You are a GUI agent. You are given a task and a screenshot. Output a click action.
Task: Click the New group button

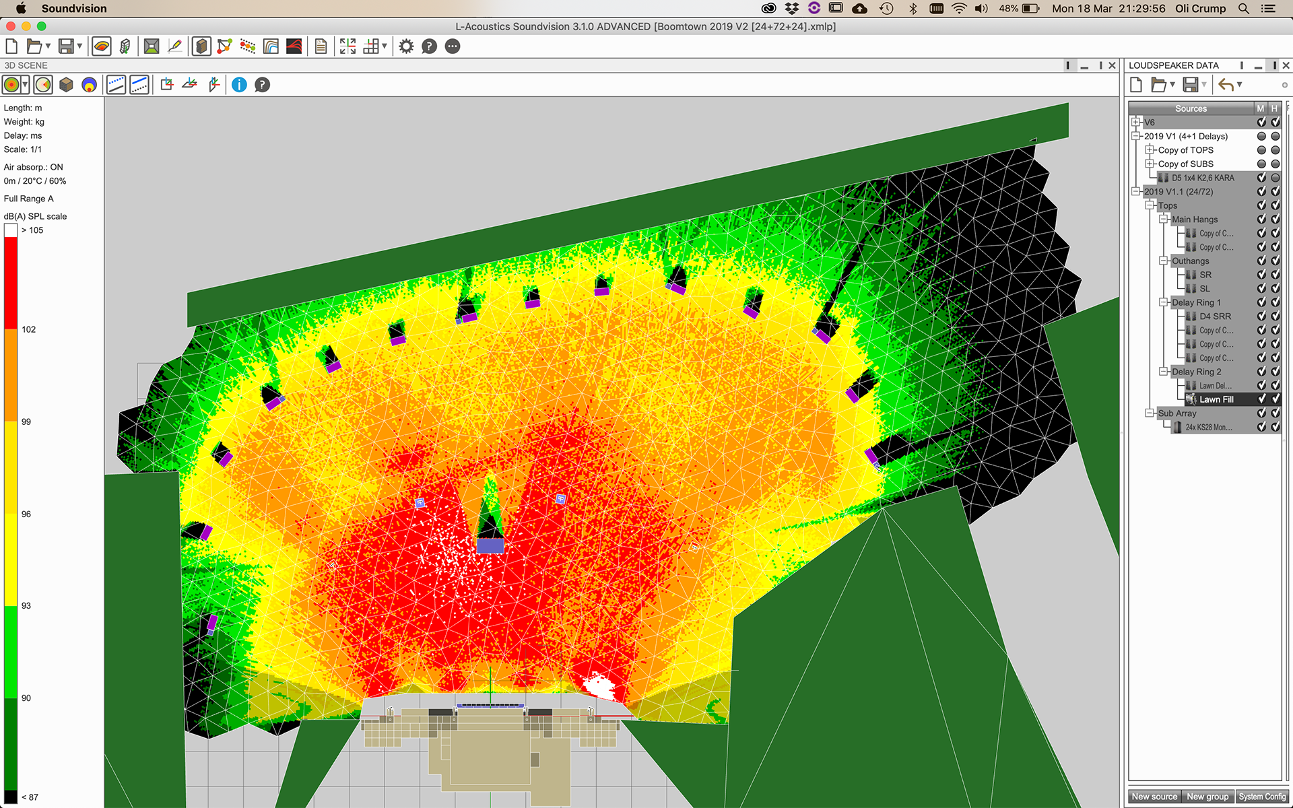tap(1208, 797)
